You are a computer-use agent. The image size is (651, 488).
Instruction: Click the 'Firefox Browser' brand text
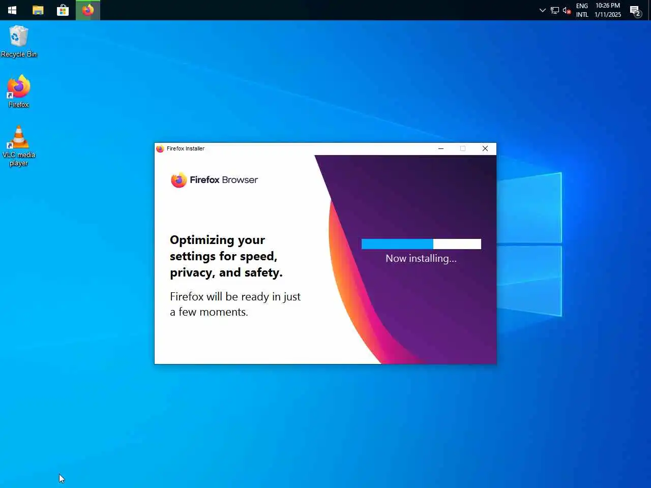[x=224, y=180]
